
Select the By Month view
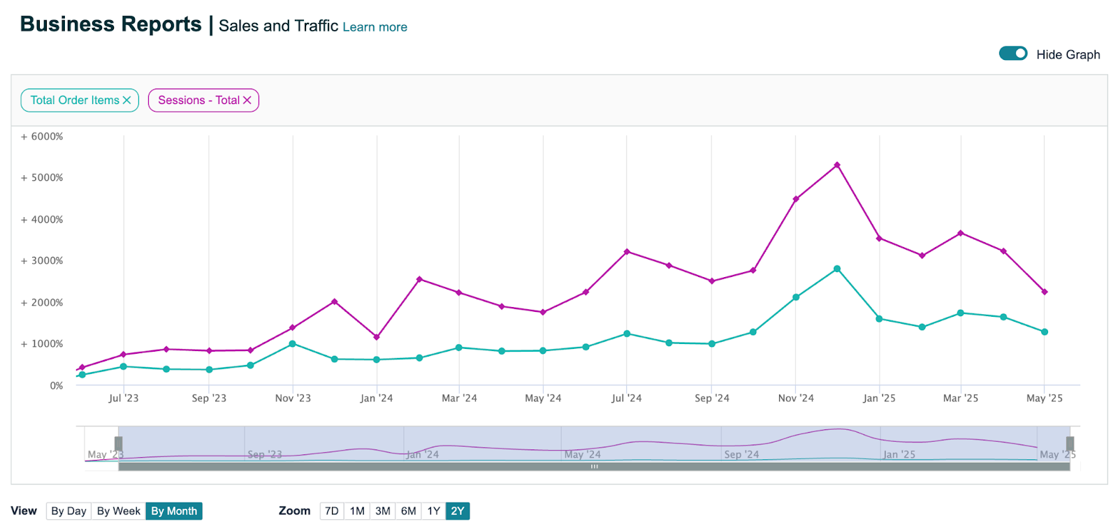[174, 511]
